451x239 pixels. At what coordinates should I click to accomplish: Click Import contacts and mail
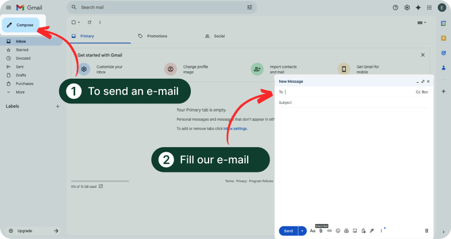[274, 70]
